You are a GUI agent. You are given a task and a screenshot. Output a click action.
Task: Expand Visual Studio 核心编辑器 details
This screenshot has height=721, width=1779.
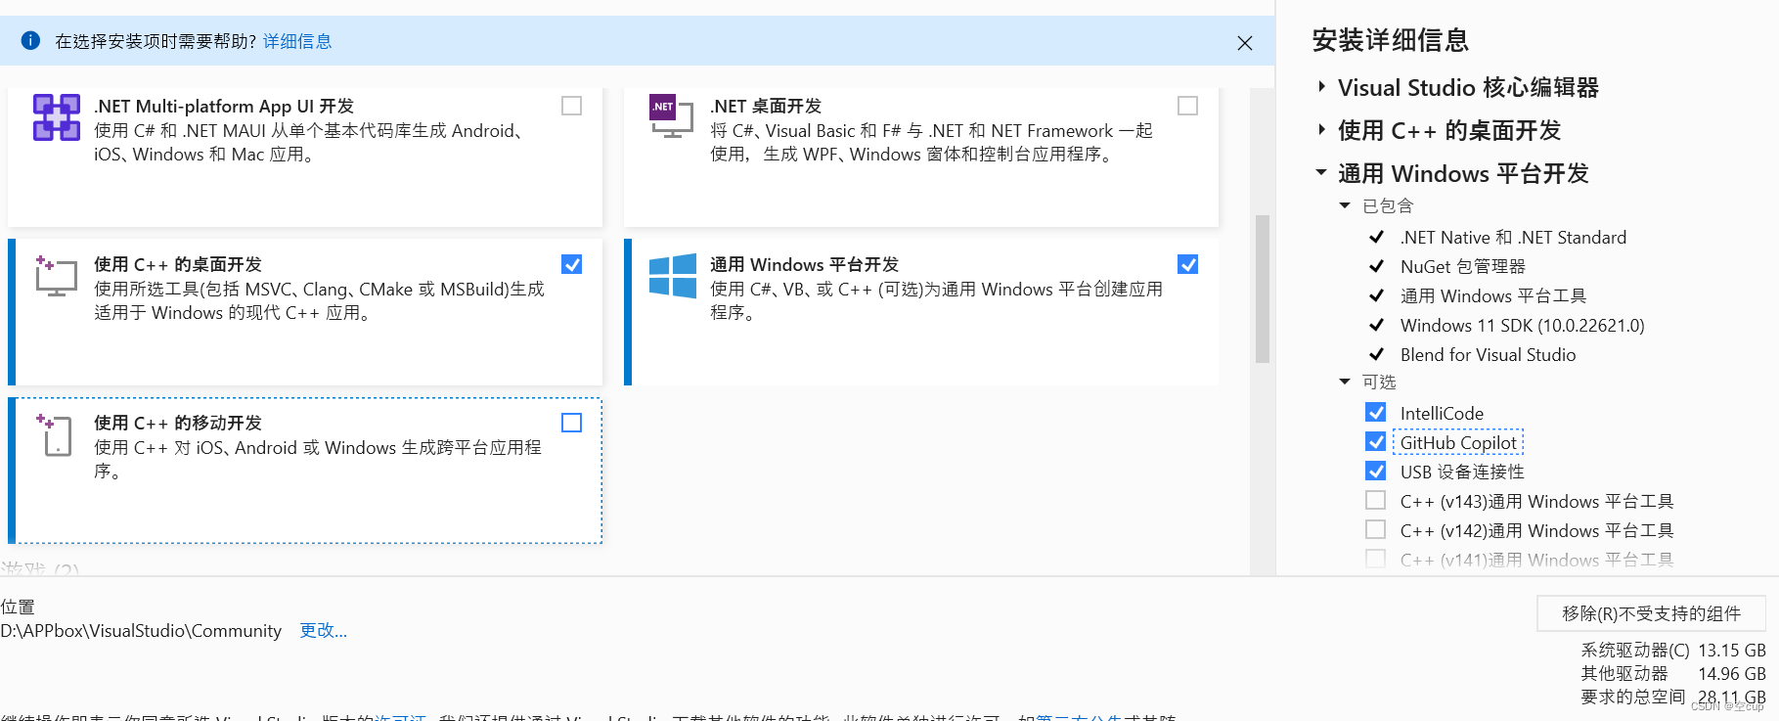[1321, 87]
